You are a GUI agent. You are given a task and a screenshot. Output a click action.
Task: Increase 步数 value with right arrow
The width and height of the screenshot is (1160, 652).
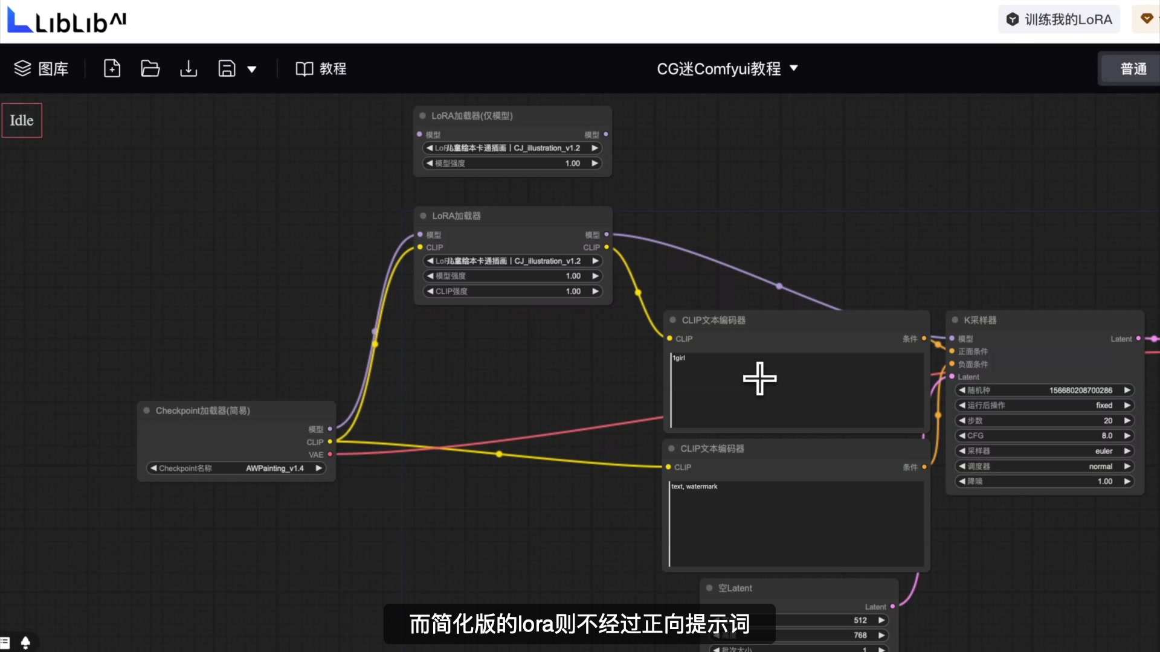click(x=1127, y=421)
